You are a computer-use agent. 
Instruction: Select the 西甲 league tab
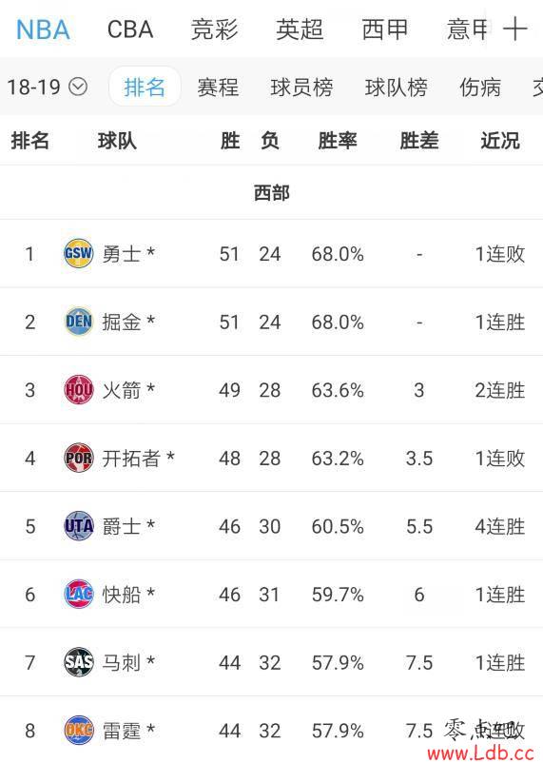tap(384, 29)
